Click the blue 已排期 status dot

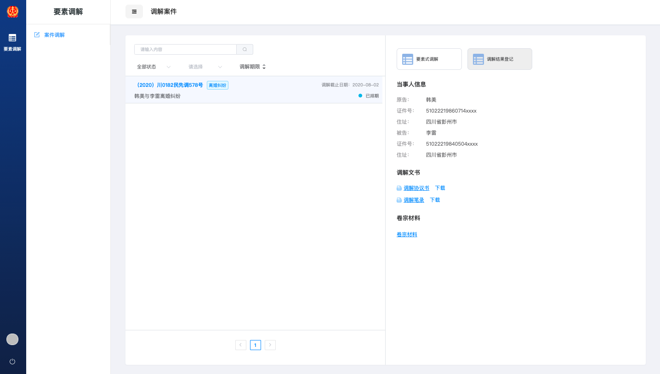tap(360, 96)
